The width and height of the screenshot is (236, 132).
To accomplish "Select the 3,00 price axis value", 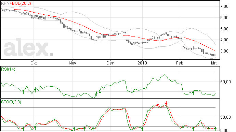I will 224,51.
